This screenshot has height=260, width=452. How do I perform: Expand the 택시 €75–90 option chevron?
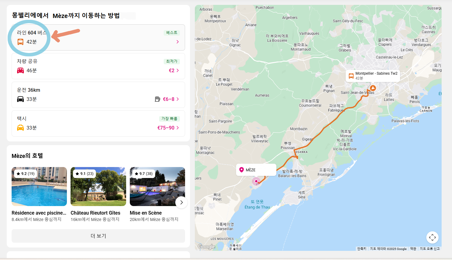pyautogui.click(x=177, y=128)
